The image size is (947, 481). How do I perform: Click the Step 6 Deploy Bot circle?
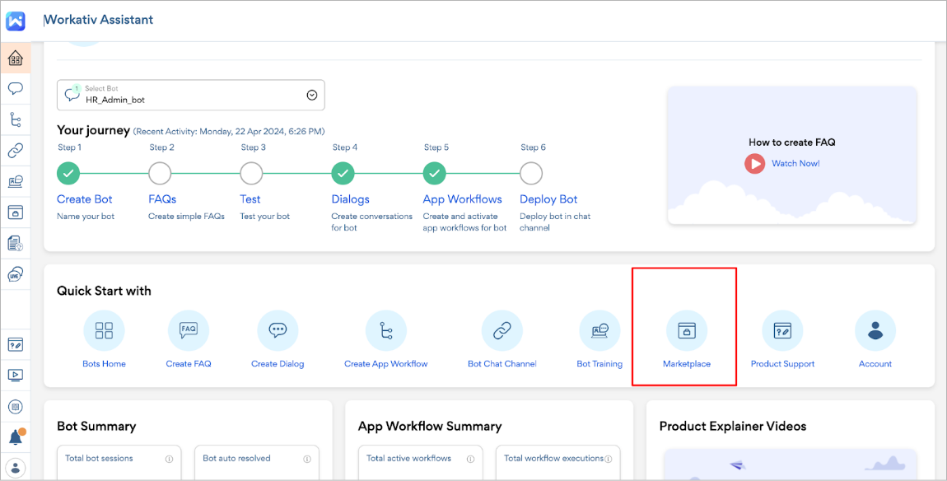click(531, 174)
